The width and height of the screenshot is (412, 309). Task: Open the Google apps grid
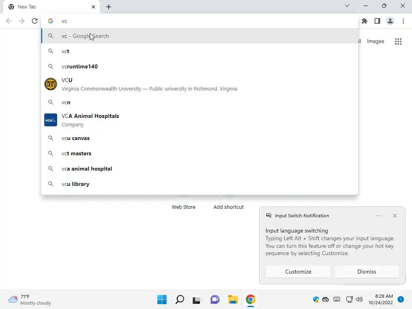398,41
